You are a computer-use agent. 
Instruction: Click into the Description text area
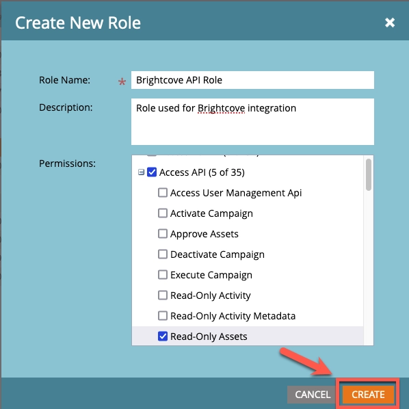(252, 122)
